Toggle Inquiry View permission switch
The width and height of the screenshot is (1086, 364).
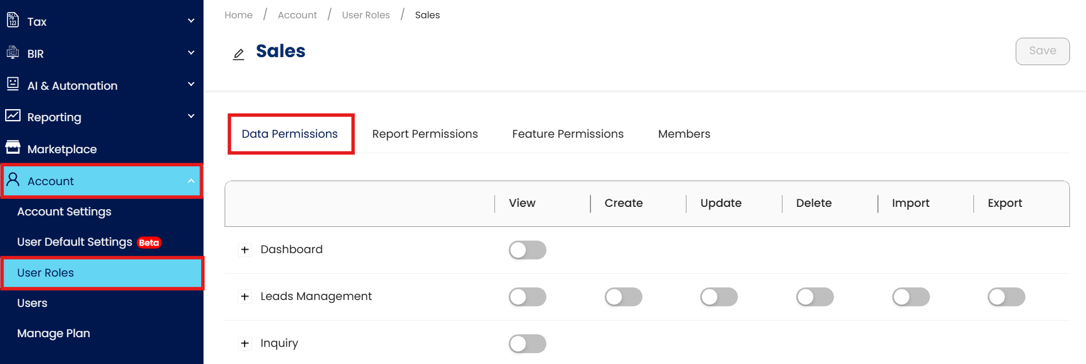[x=527, y=343]
